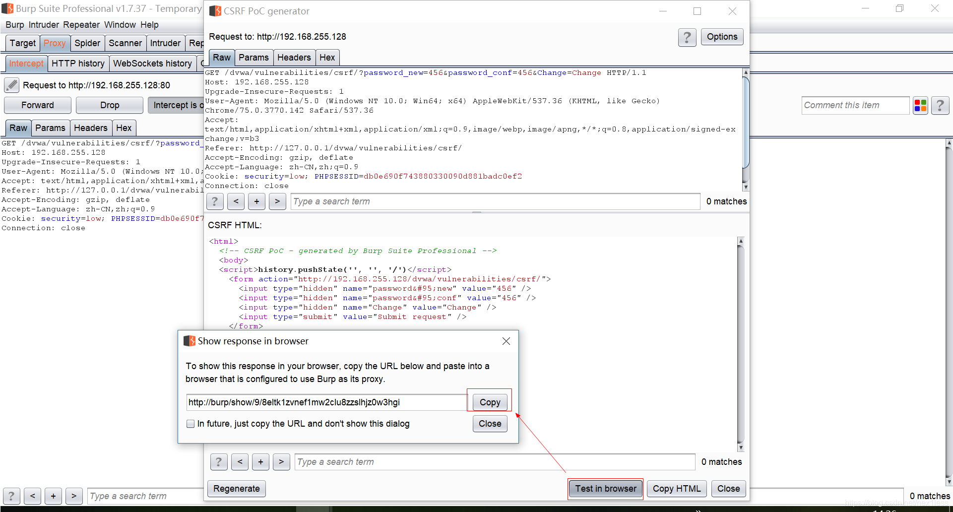Open the highlight color picker beside the comment field
Viewport: 953px width, 512px height.
coord(921,105)
